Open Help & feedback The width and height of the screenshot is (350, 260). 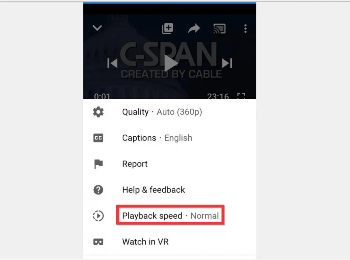click(x=153, y=190)
